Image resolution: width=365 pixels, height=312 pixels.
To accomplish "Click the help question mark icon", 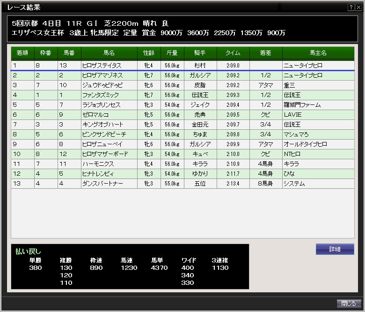I will point(351,7).
